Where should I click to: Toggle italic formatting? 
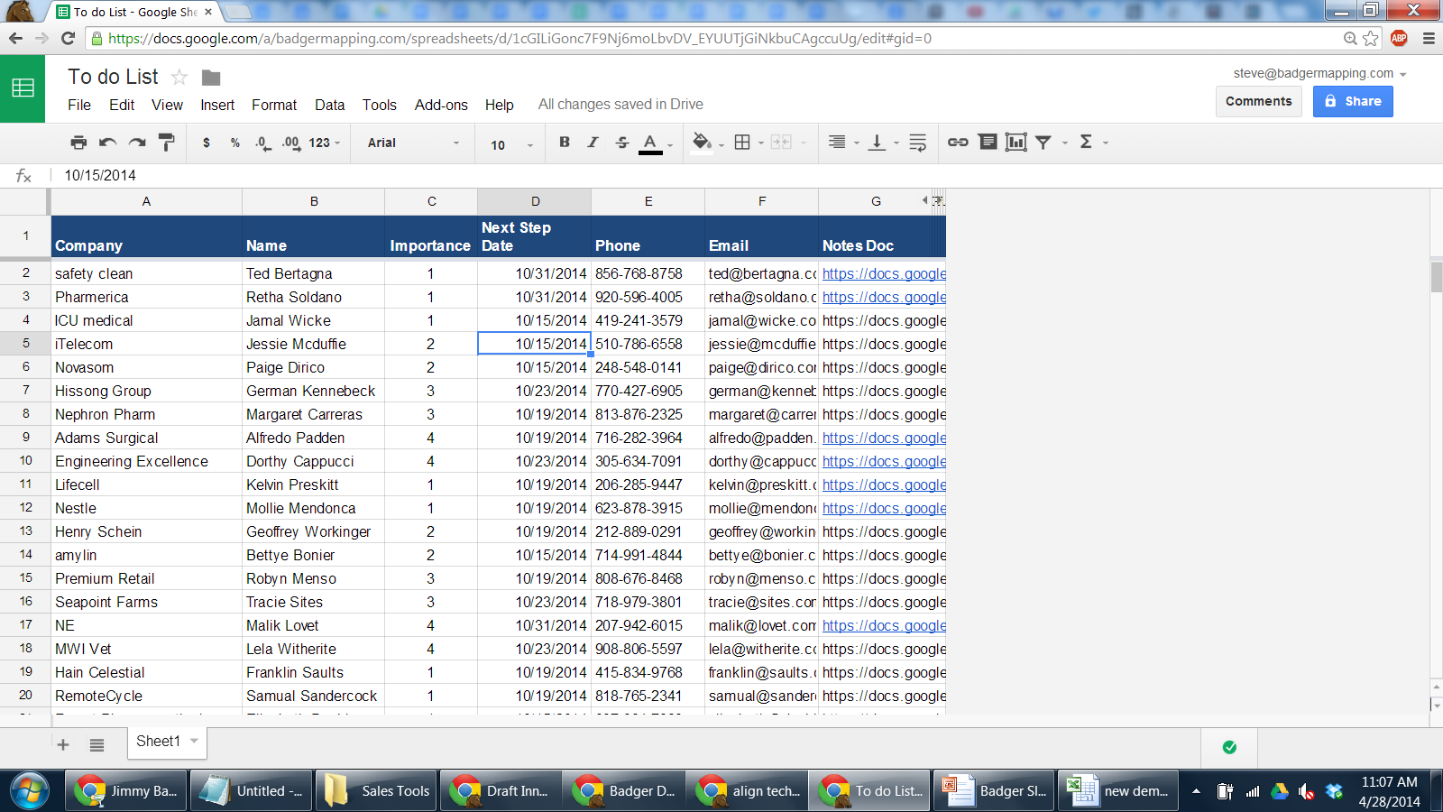click(593, 142)
